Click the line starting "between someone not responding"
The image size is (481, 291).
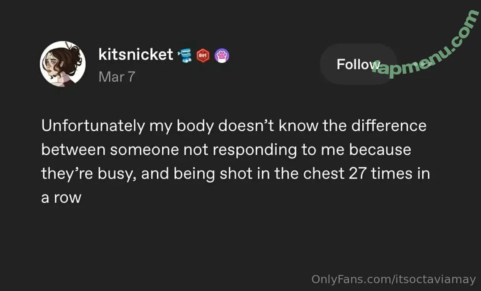[226, 150]
